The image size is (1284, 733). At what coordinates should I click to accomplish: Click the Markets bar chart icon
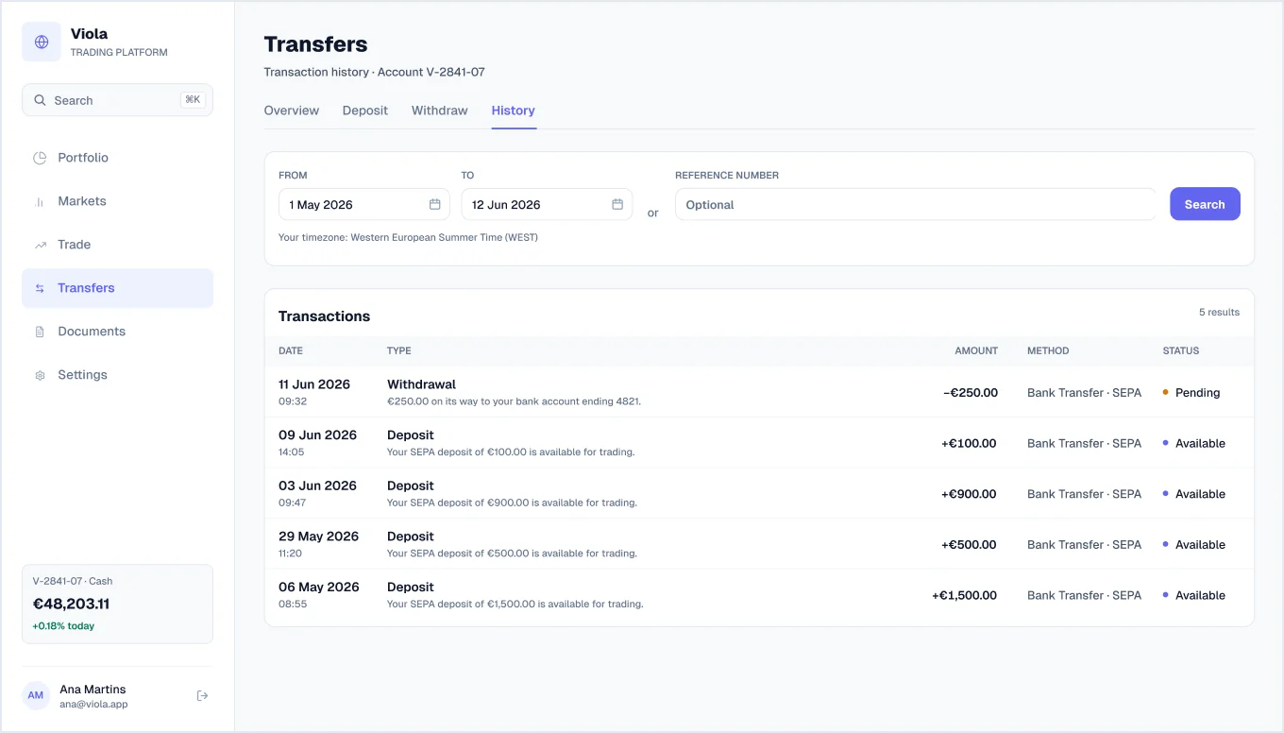(x=40, y=201)
